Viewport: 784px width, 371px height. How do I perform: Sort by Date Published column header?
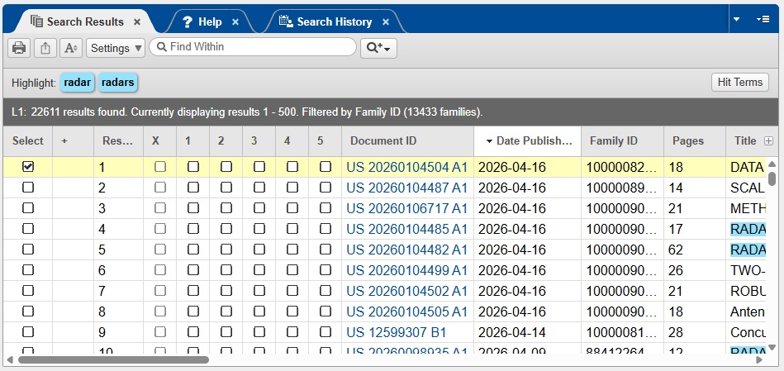click(x=527, y=141)
